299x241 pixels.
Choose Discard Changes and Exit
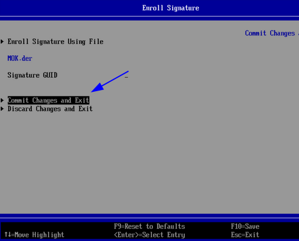50,109
